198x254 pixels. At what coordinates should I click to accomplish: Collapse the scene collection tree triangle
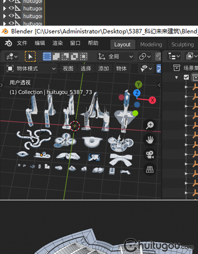tap(177, 78)
